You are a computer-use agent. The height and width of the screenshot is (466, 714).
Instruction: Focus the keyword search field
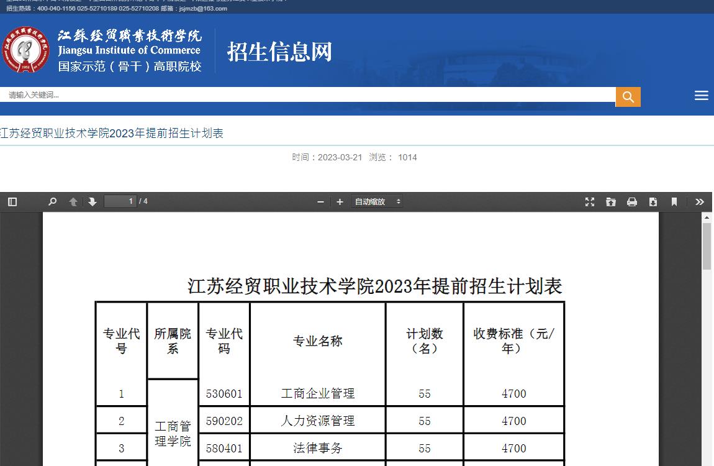(x=308, y=94)
